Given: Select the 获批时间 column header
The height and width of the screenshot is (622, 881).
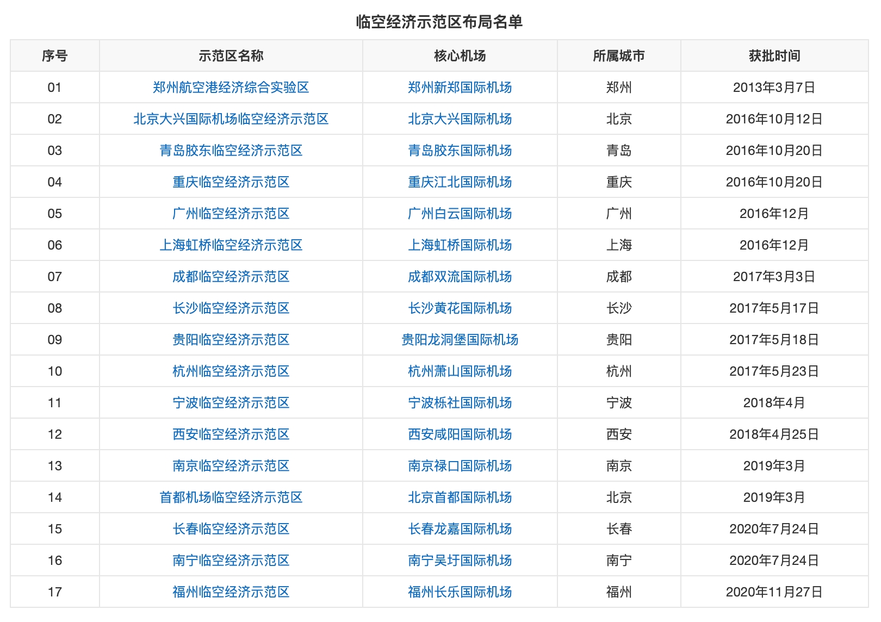Looking at the screenshot, I should [774, 56].
